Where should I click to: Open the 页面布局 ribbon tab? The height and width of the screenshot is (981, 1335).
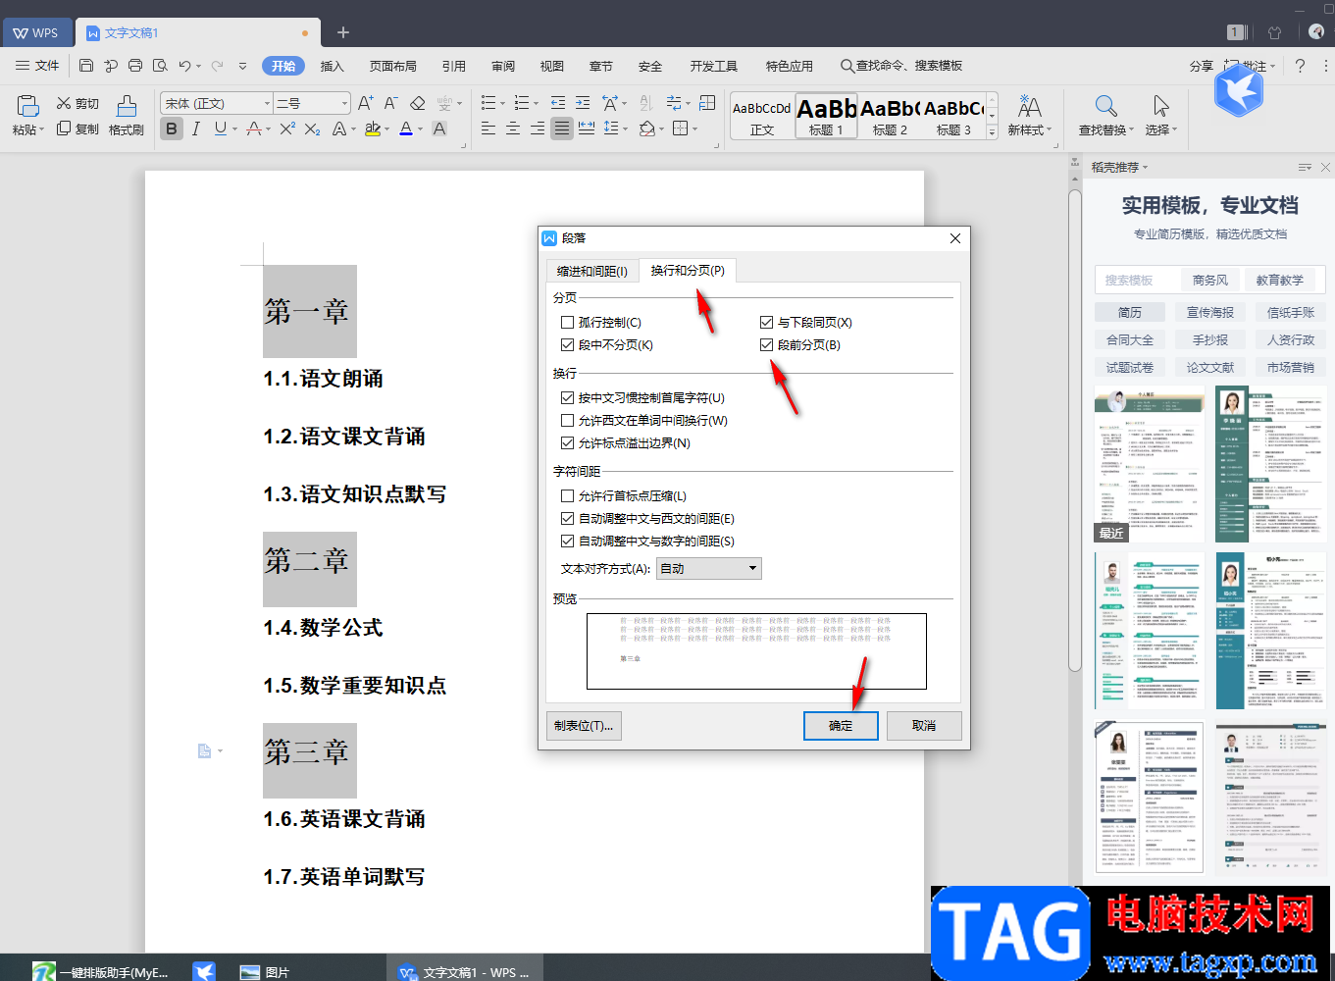click(x=393, y=66)
